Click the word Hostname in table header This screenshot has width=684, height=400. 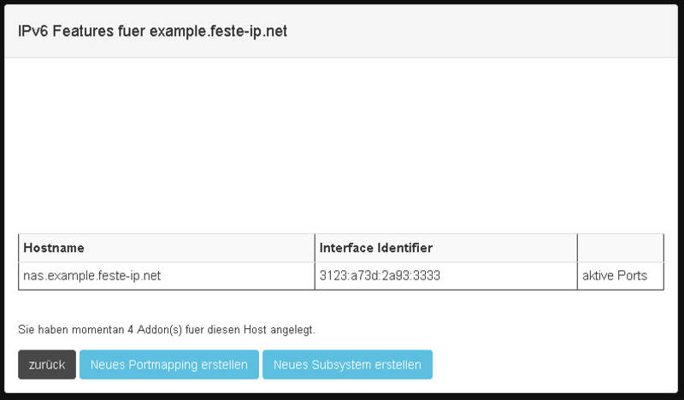pos(54,248)
